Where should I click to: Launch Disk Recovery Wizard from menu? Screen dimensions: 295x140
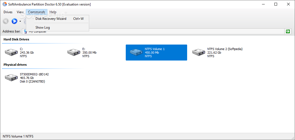[x=58, y=19]
